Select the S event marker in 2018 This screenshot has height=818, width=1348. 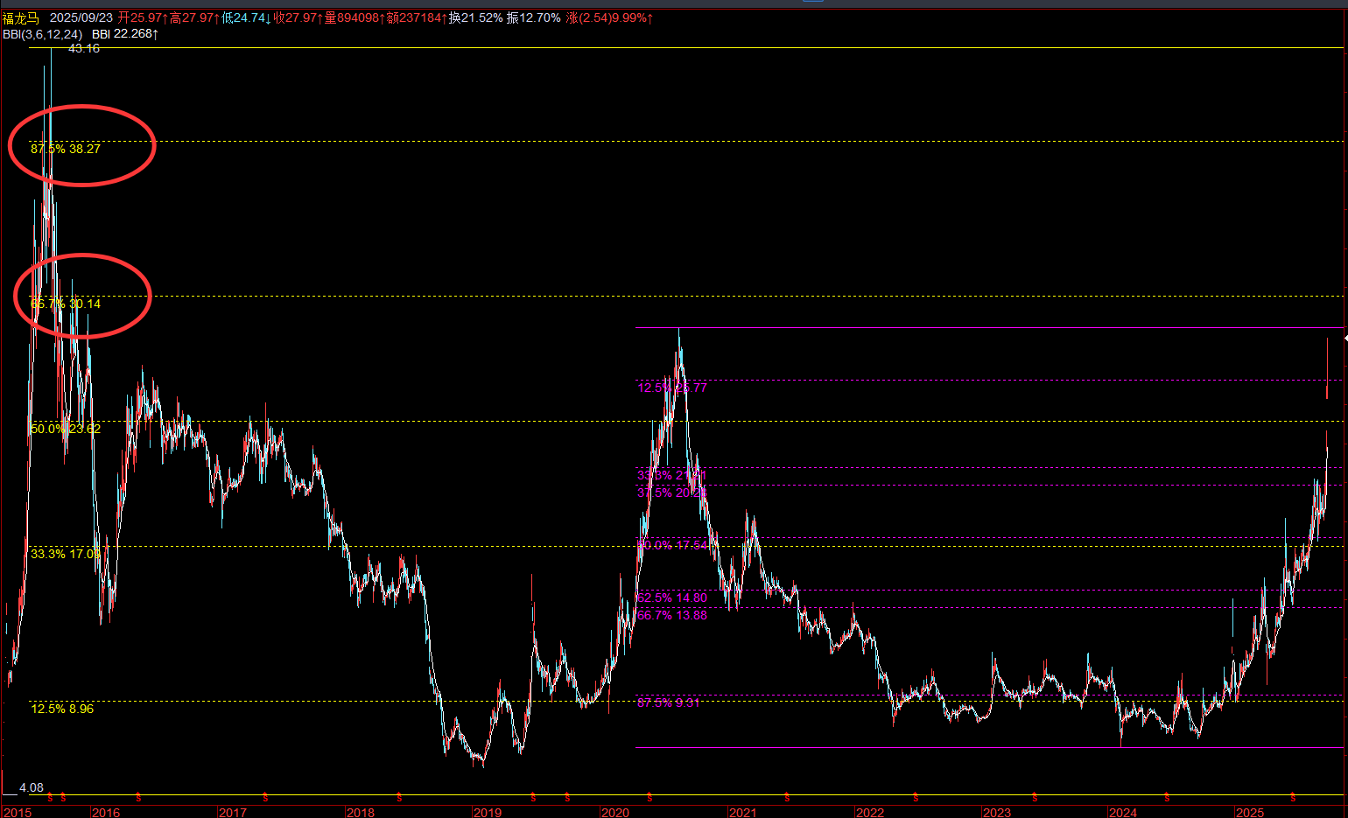tap(399, 797)
